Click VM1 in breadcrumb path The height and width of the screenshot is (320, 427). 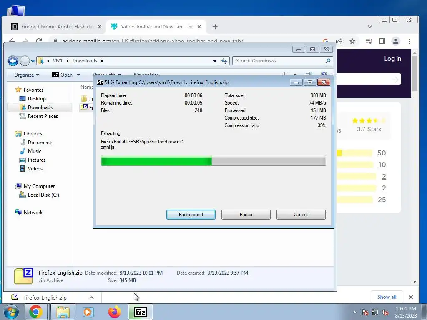click(58, 61)
